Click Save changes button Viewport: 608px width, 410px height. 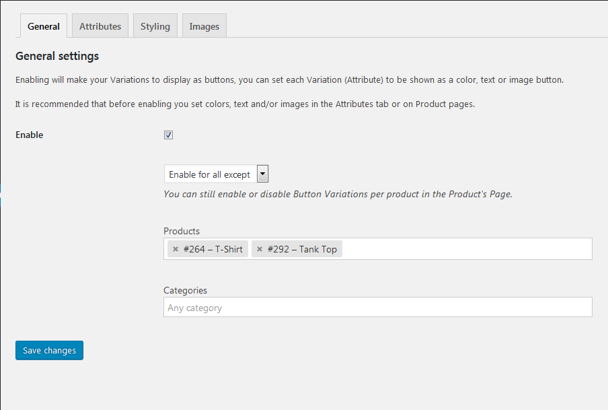coord(49,350)
